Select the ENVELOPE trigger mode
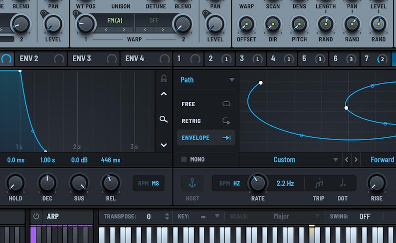The width and height of the screenshot is (396, 243). click(x=206, y=138)
